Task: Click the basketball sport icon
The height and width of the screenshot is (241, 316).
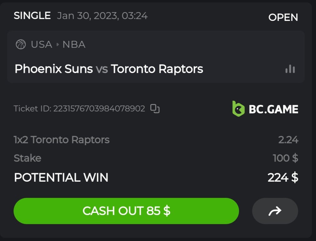Action: [21, 44]
